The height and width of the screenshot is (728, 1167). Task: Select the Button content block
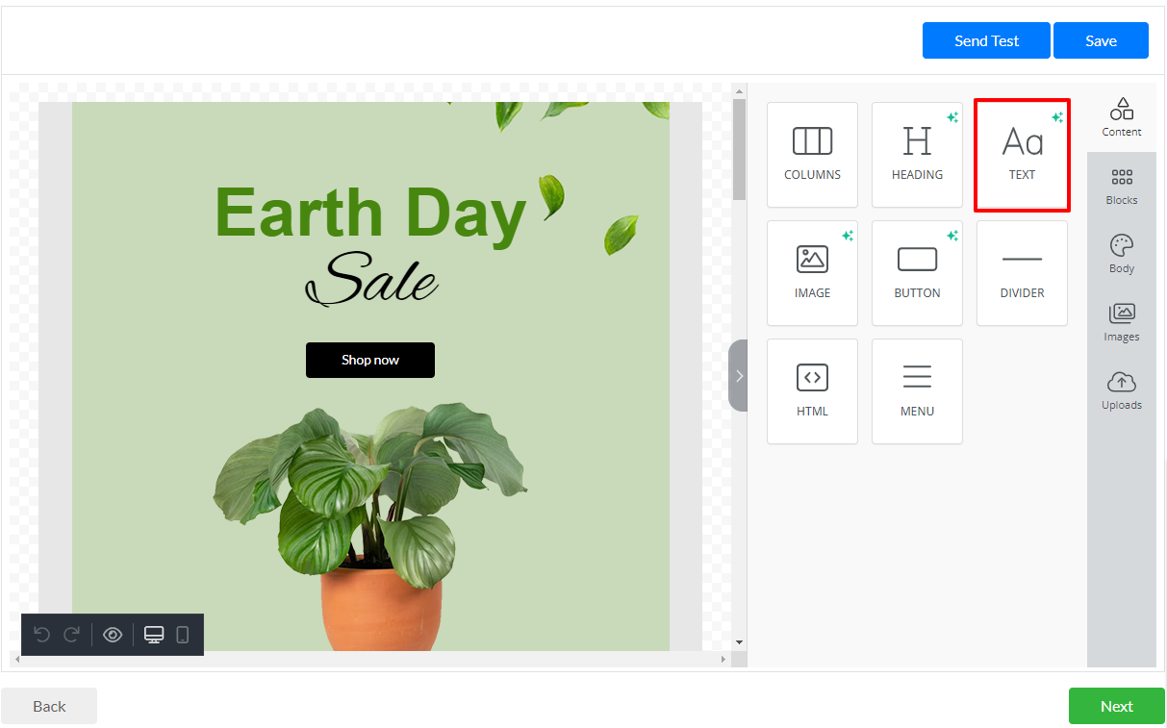tap(917, 273)
